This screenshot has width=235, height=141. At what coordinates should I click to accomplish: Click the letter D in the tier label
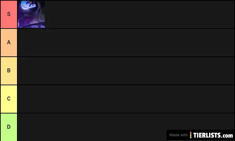(x=9, y=127)
